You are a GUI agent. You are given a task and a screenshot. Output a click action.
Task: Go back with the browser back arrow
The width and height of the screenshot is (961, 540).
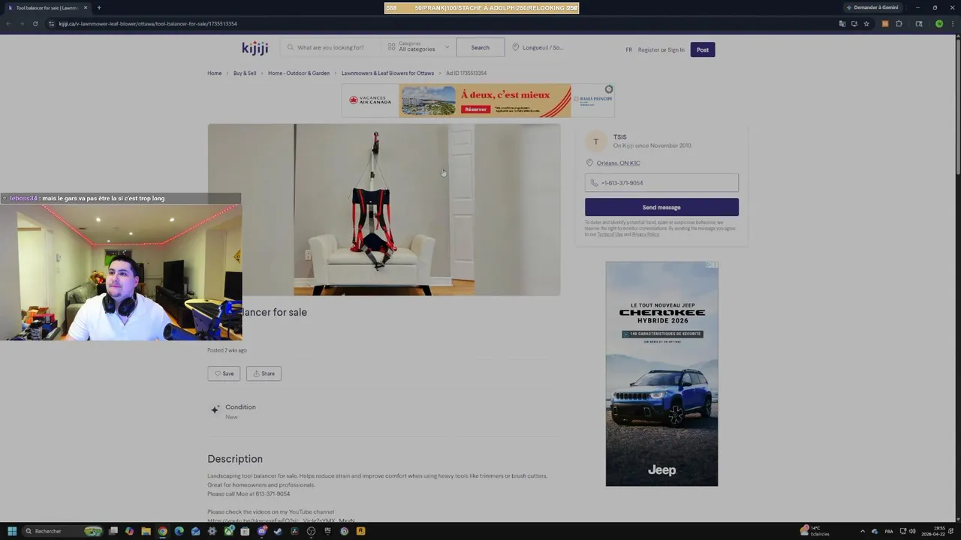pyautogui.click(x=8, y=23)
